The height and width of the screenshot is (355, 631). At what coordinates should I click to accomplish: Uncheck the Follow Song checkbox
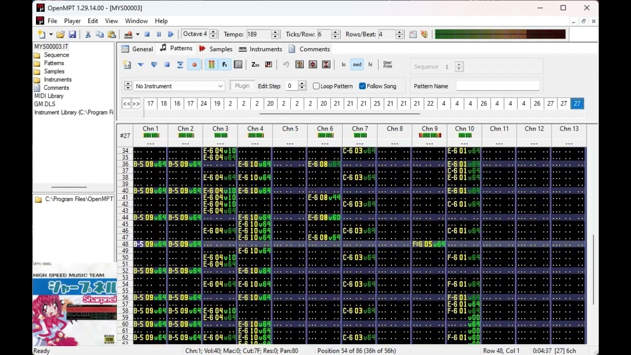click(362, 86)
